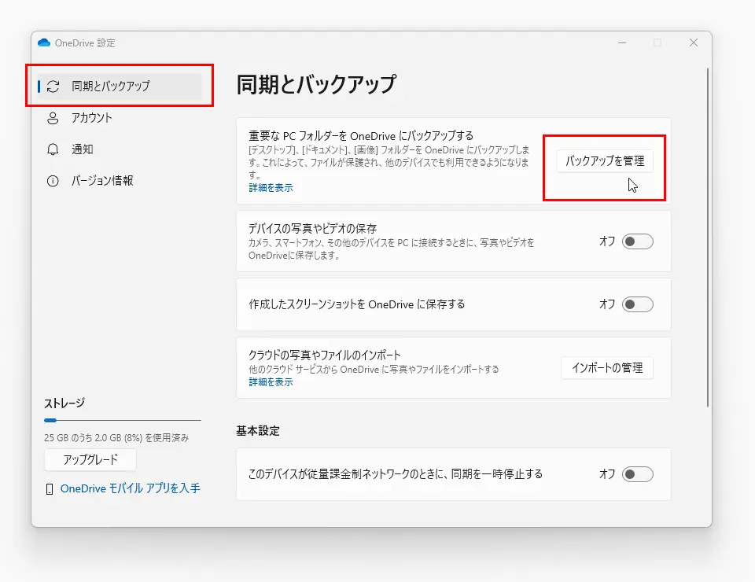Click the 通知 bell icon
The width and height of the screenshot is (755, 582).
pos(53,149)
